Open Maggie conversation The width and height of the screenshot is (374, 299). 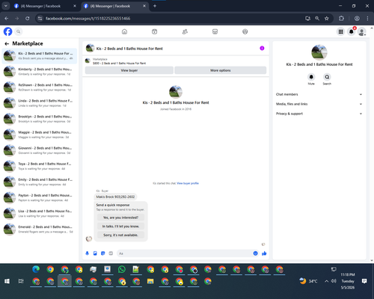[40, 135]
